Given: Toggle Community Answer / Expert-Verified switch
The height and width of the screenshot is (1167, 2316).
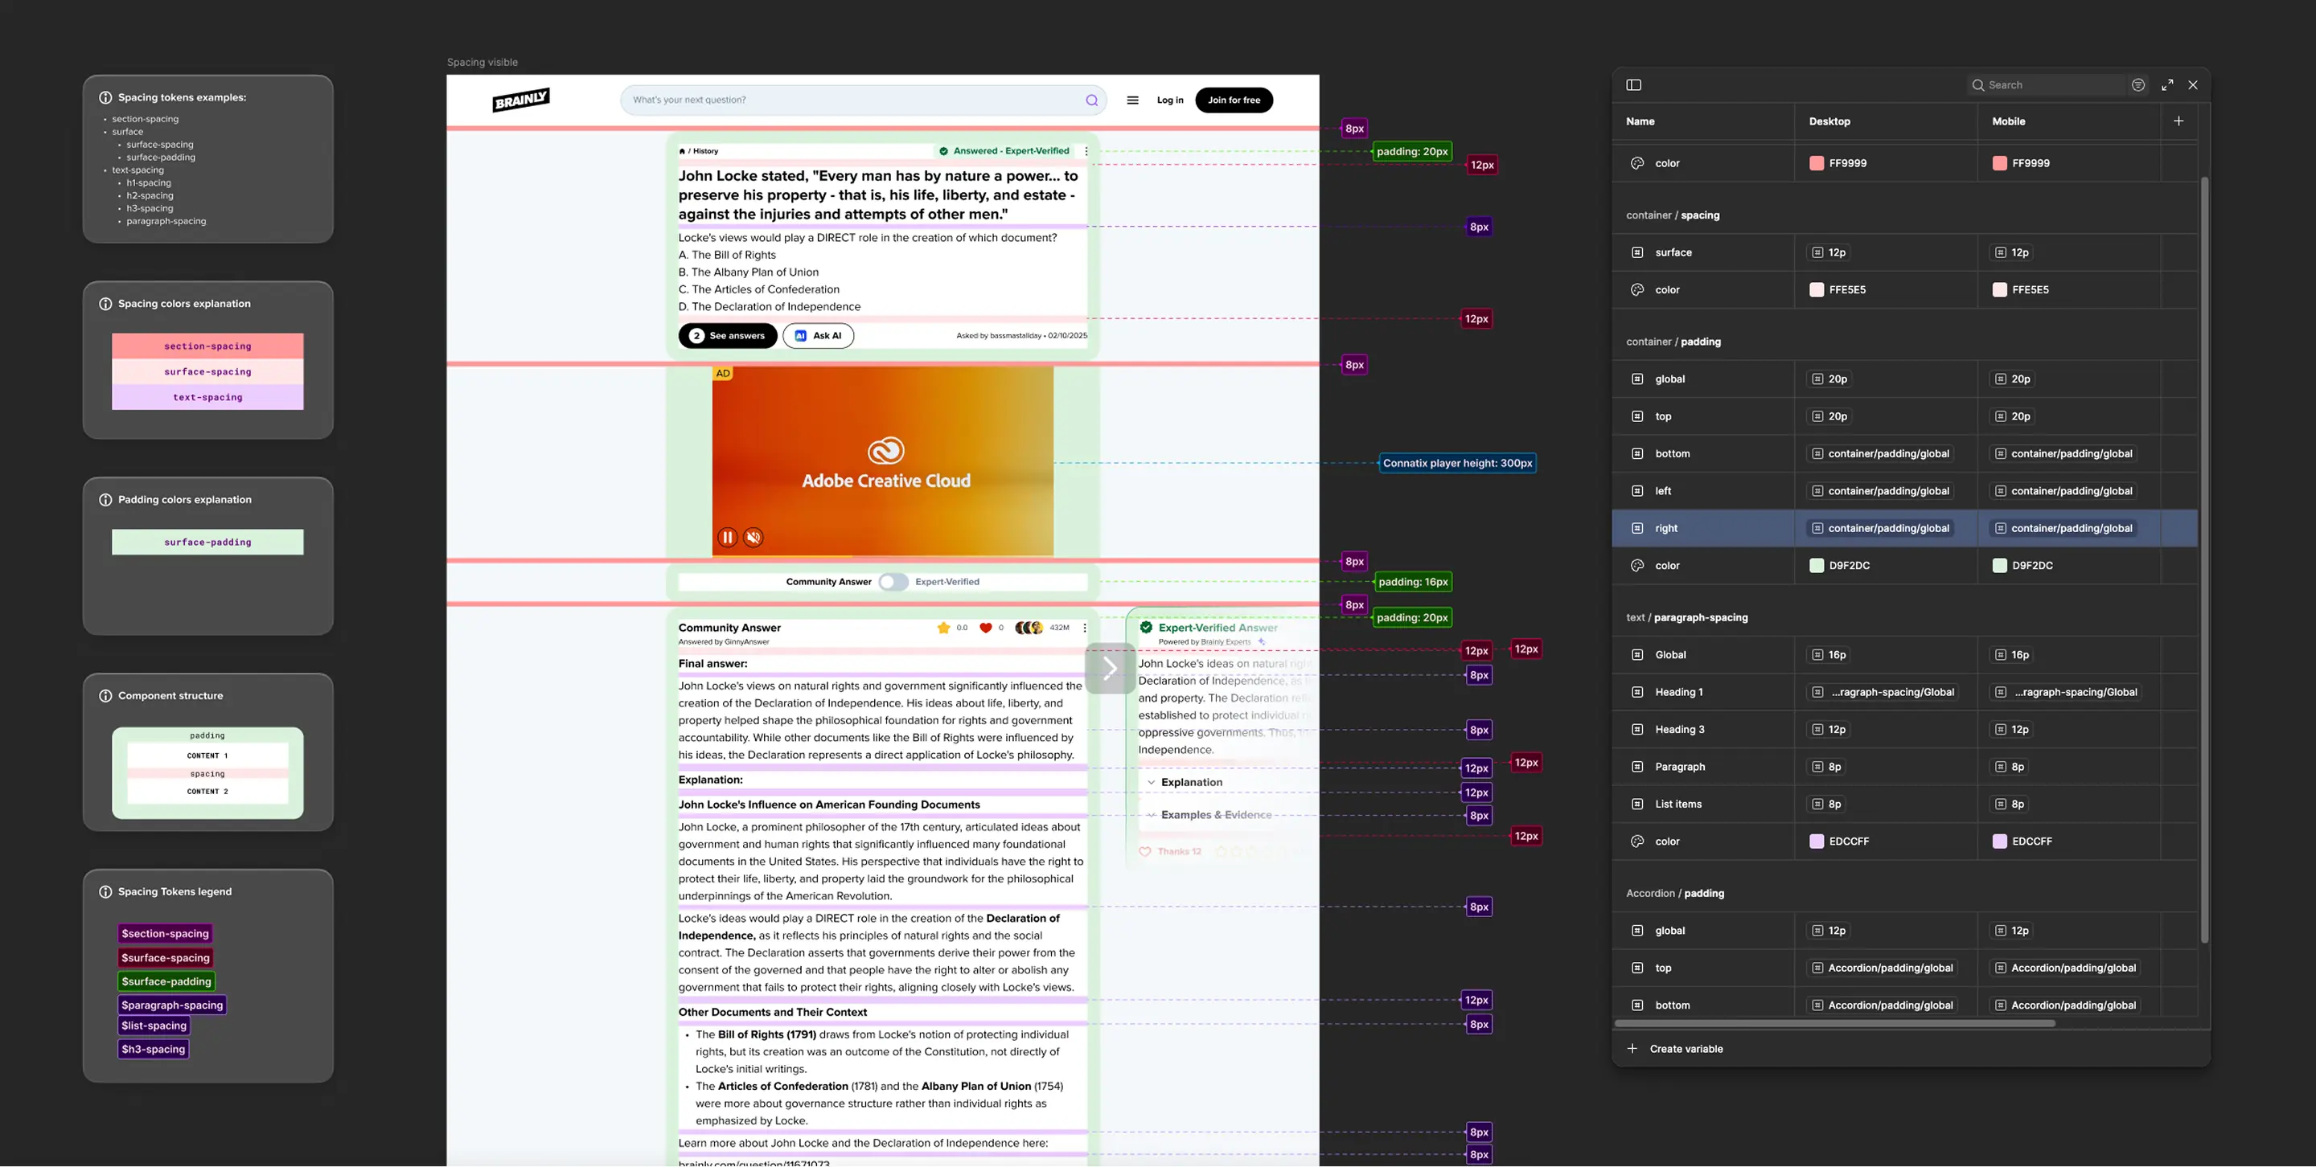Looking at the screenshot, I should coord(893,582).
